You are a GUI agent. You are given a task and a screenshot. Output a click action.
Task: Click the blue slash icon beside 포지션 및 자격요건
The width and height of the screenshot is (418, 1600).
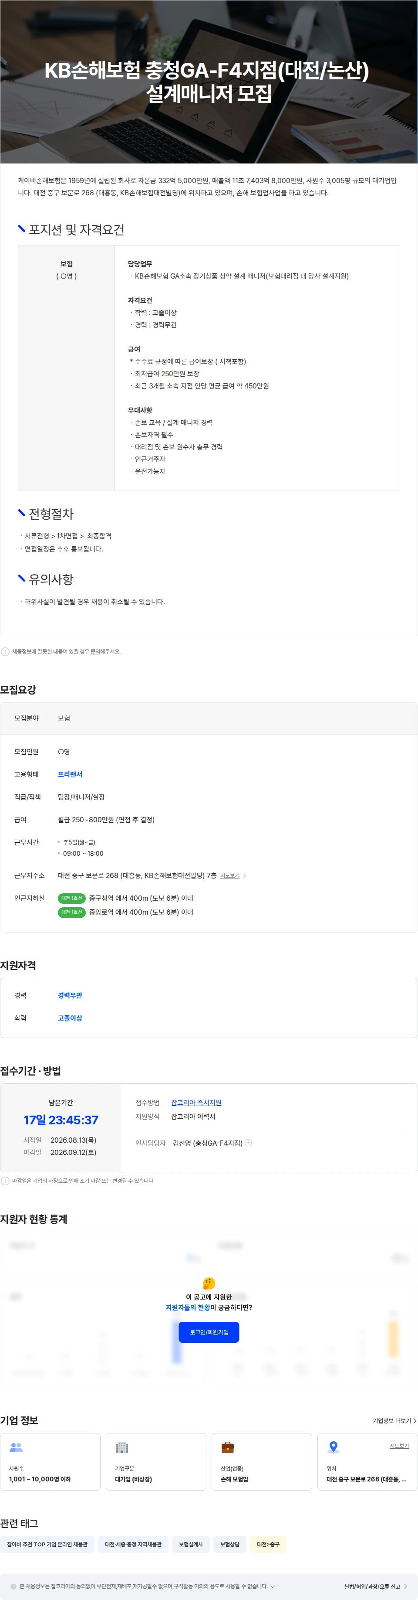click(x=22, y=228)
